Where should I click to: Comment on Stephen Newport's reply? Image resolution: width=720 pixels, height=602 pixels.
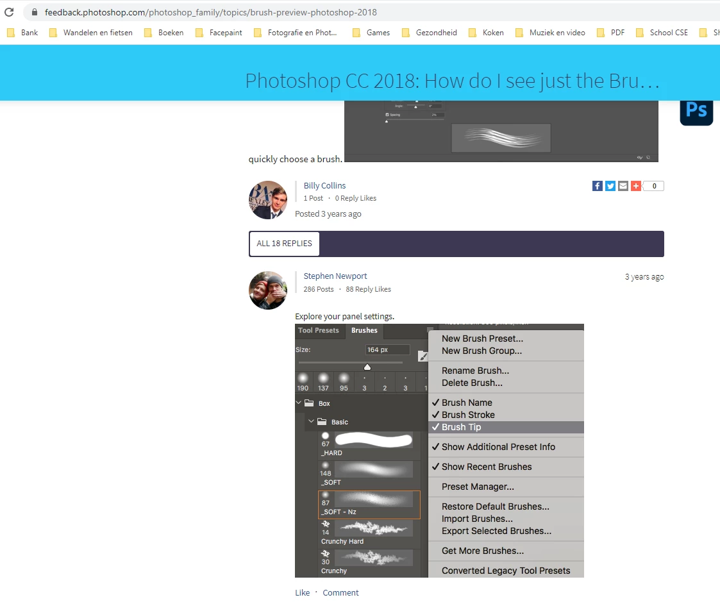340,593
